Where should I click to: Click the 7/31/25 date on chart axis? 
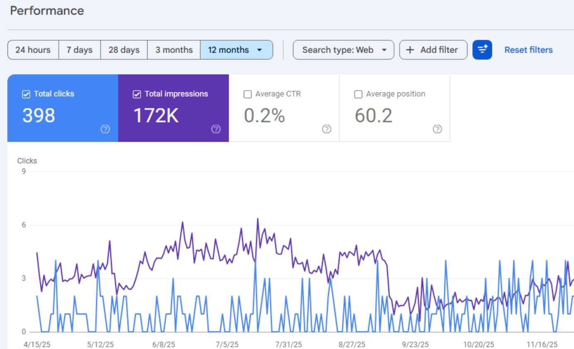coord(288,344)
